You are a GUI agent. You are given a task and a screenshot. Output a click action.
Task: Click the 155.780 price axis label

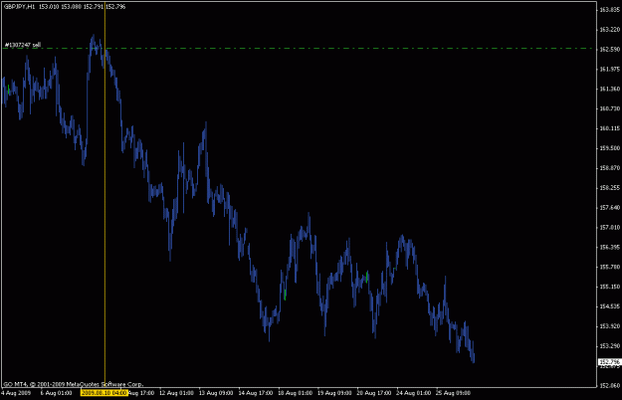coord(609,267)
